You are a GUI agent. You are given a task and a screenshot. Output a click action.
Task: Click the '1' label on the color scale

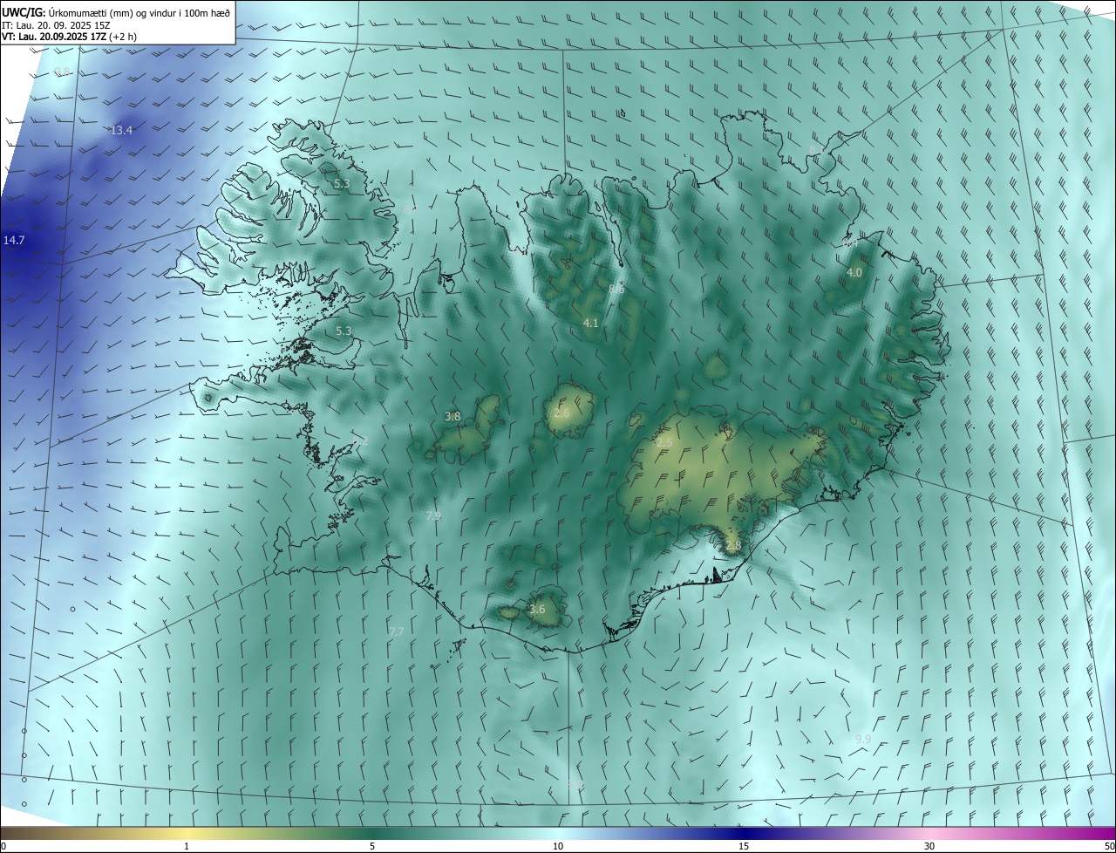pyautogui.click(x=187, y=846)
